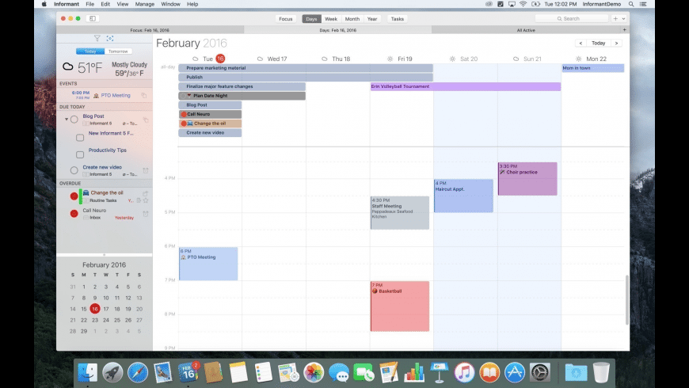This screenshot has width=689, height=388.
Task: Switch to the Month view tab
Action: 352,19
